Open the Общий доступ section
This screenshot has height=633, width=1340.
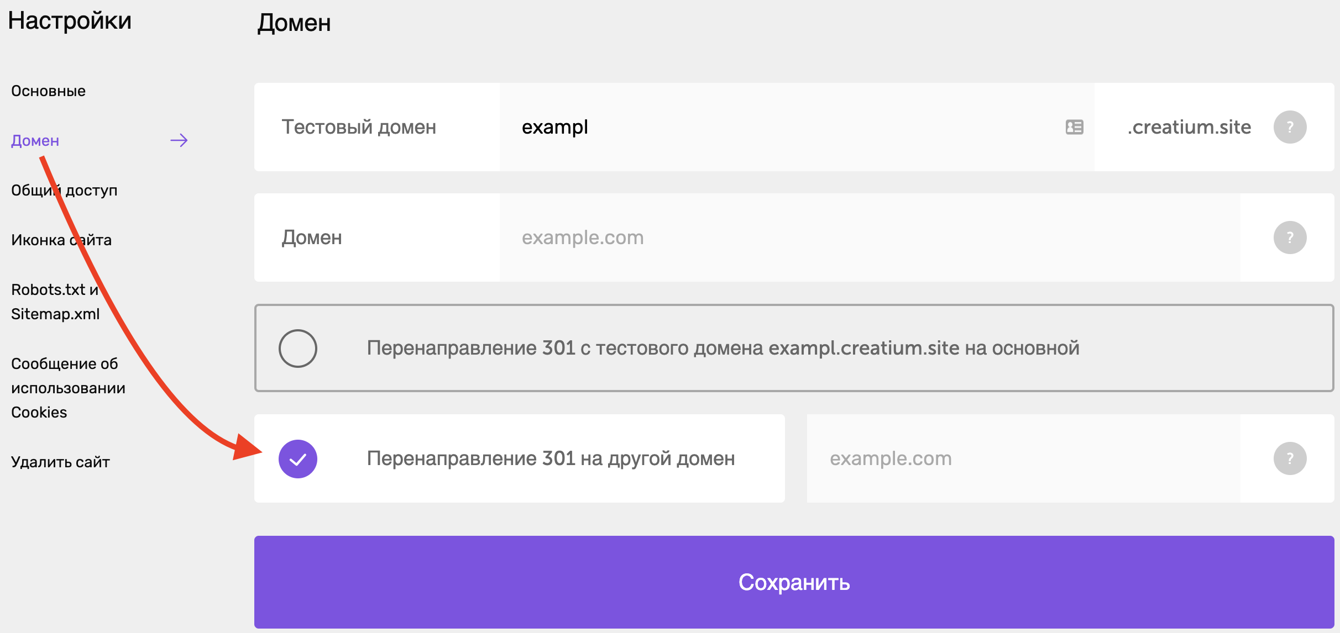click(64, 190)
